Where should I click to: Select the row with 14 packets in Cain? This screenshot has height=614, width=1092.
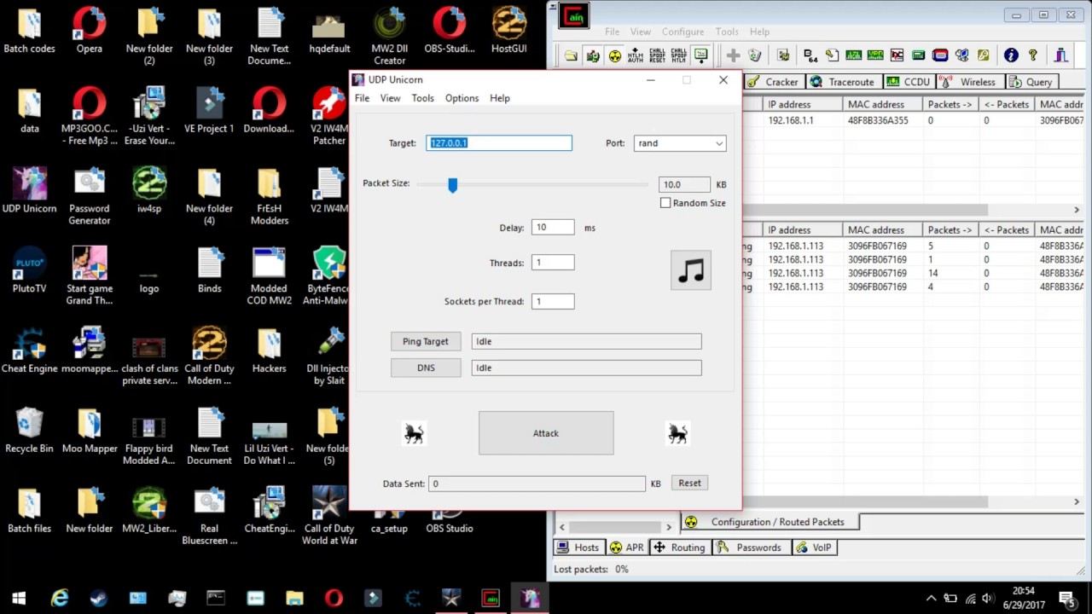click(x=913, y=273)
